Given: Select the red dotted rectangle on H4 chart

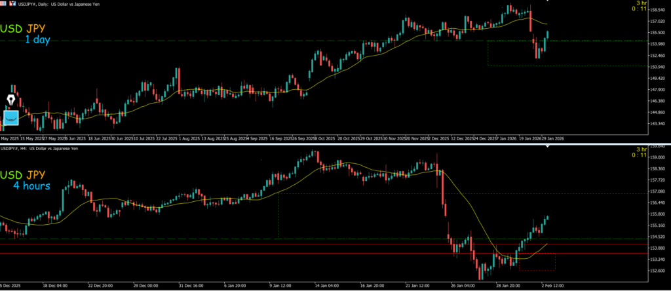Looking at the screenshot, I should [537, 270].
